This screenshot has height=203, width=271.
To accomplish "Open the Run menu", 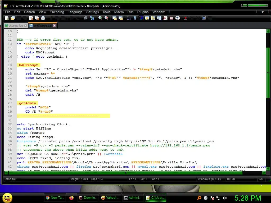I will [130, 12].
